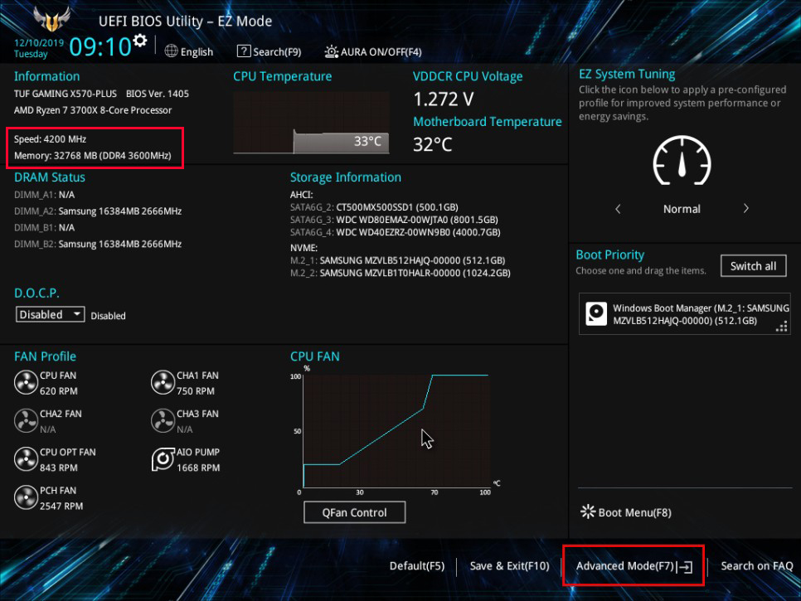801x601 pixels.
Task: Click M.2_2 SAMSUNG MZVLB1T0HALR entry
Action: [400, 274]
